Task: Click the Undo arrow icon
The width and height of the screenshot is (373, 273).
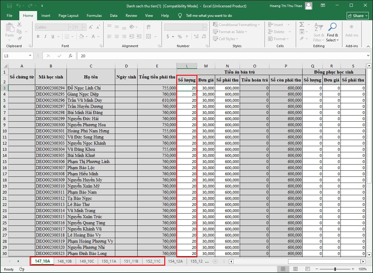Action: [x=19, y=6]
